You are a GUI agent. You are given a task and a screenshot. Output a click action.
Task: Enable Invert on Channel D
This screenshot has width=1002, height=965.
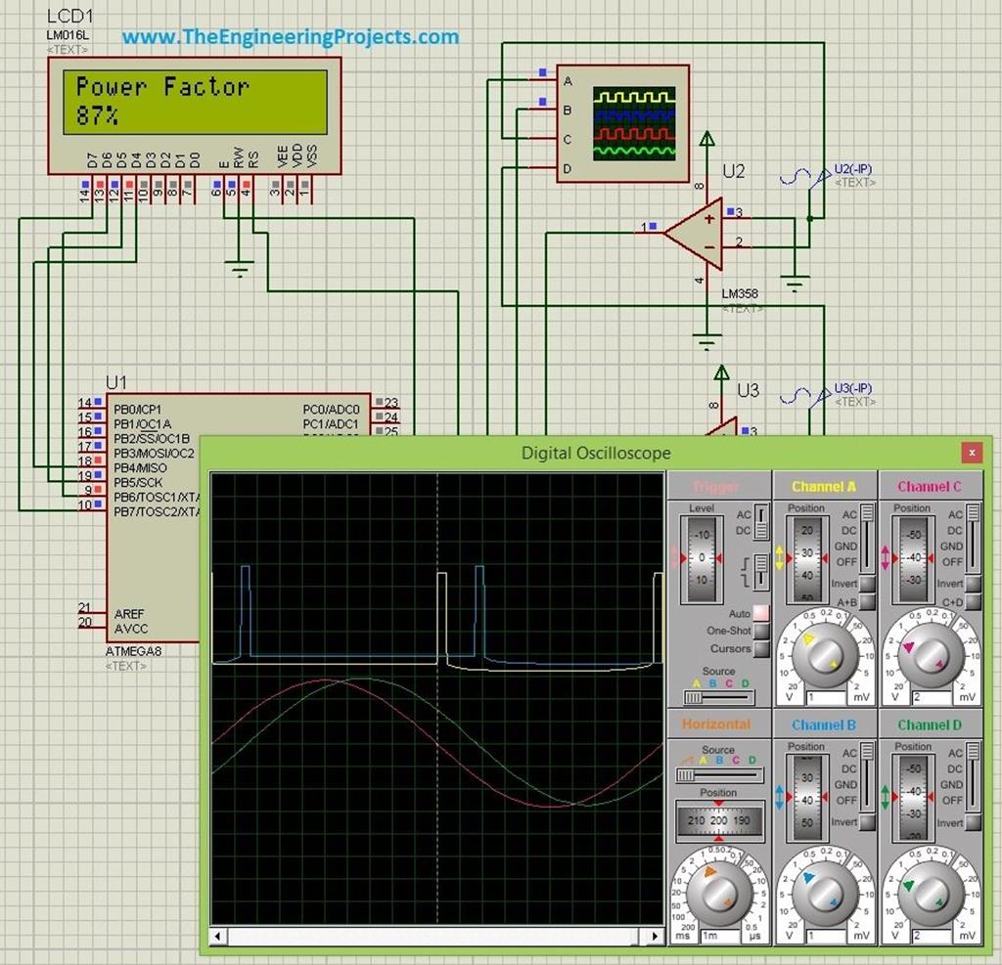972,822
